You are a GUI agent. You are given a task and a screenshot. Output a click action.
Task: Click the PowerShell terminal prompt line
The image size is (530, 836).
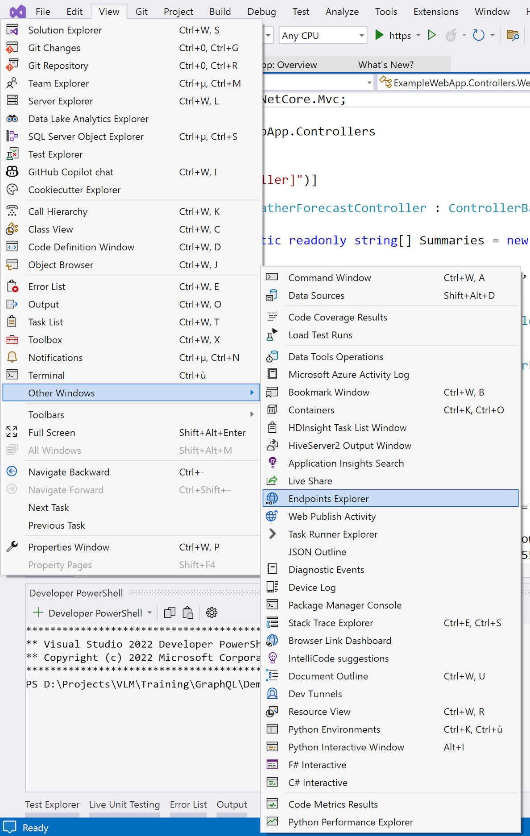pos(143,684)
